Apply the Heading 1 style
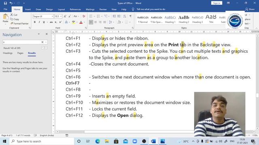 170,19
